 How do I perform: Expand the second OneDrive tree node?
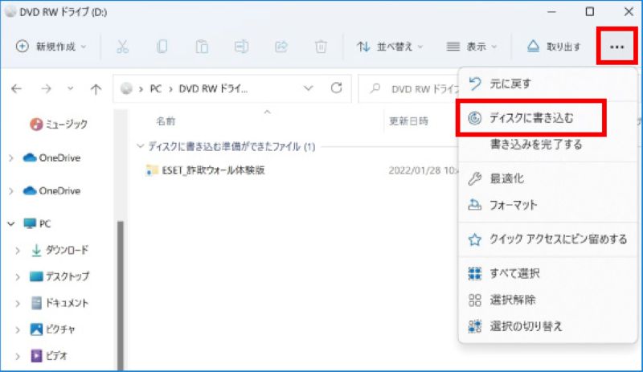11,190
